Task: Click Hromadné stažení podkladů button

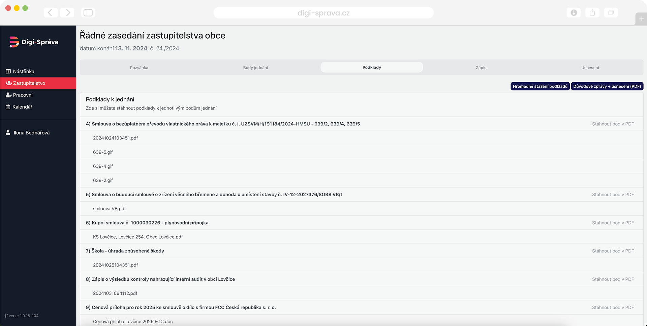Action: 540,86
